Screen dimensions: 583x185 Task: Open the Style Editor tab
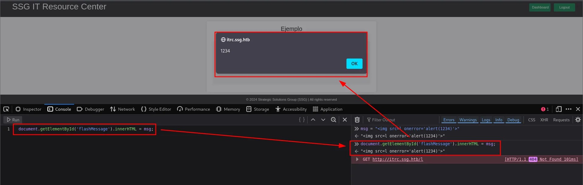click(156, 109)
